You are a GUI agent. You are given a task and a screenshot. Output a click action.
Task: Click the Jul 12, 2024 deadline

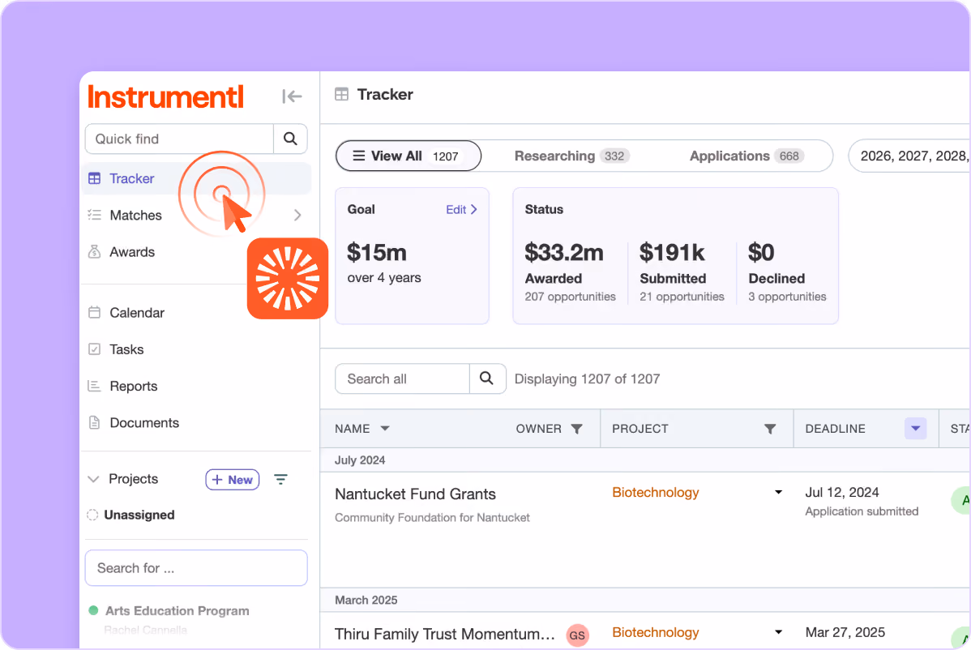pyautogui.click(x=841, y=493)
